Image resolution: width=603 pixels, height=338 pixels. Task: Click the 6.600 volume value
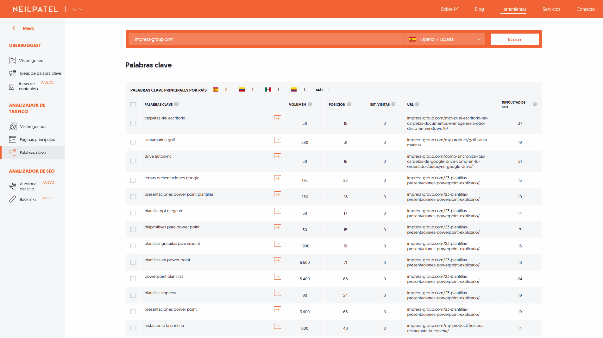coord(305,263)
